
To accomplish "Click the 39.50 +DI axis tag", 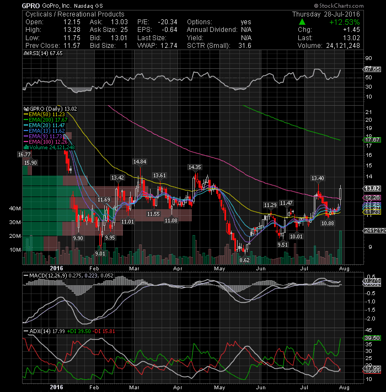I will [x=372, y=338].
